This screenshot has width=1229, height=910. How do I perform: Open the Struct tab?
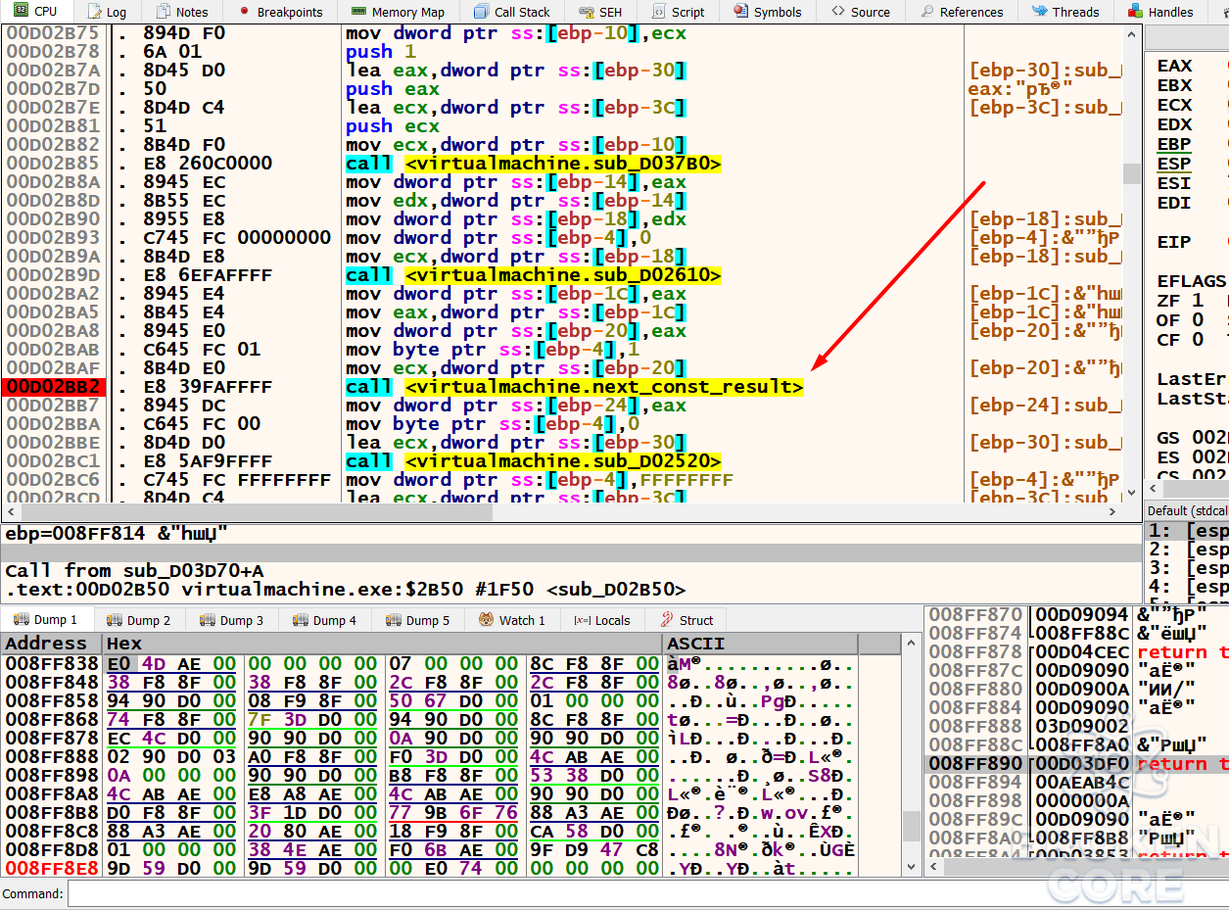pos(686,620)
